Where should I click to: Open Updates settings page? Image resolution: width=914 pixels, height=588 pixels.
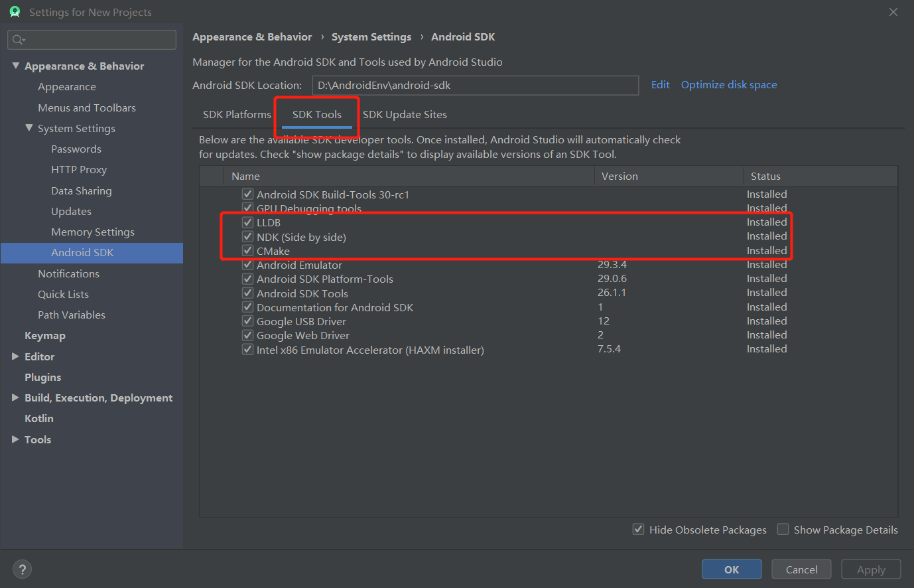[x=72, y=212]
